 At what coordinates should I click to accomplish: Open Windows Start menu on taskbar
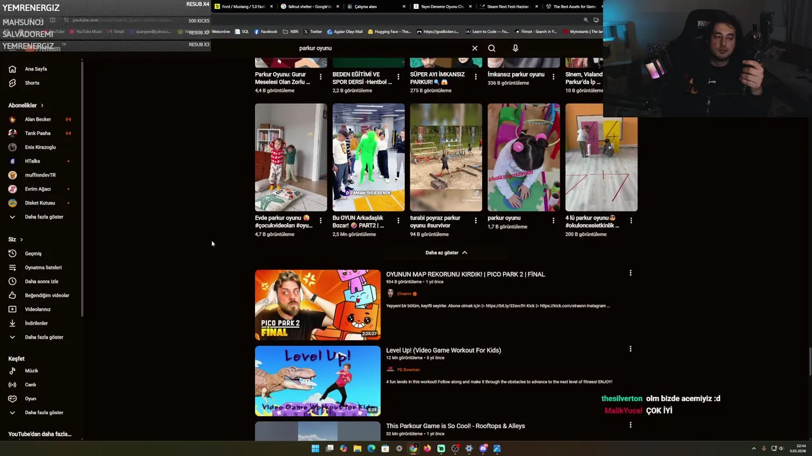click(315, 448)
